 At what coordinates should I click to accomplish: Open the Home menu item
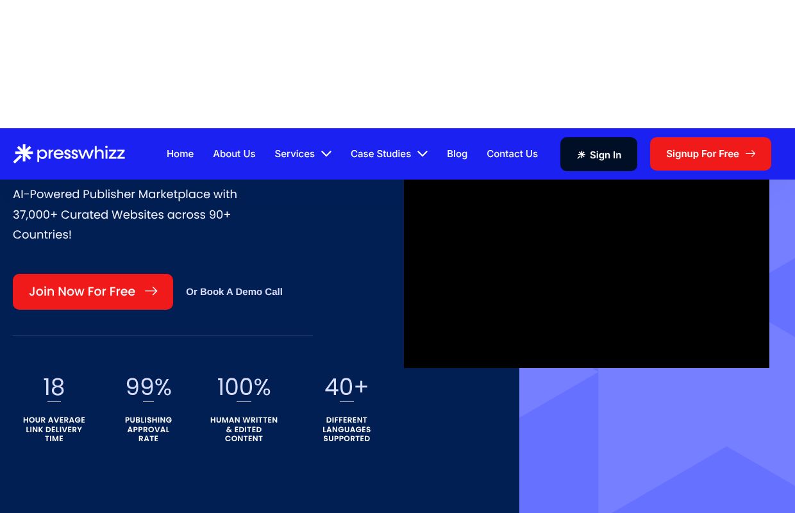(180, 153)
